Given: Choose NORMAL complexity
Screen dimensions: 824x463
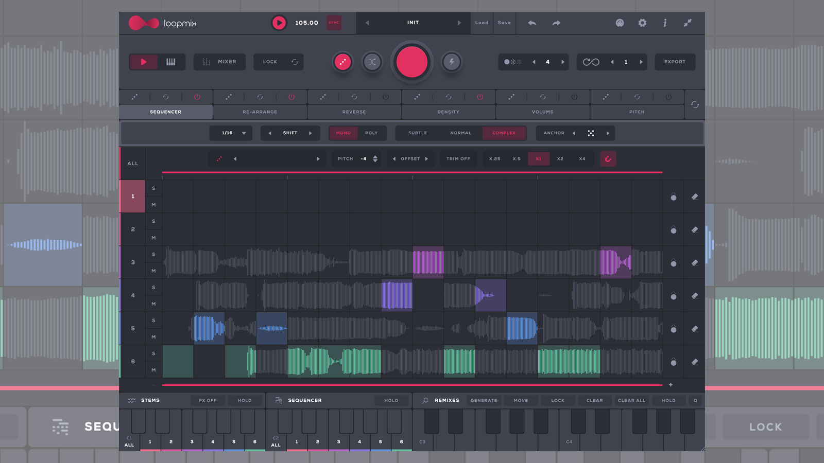Looking at the screenshot, I should click(461, 133).
